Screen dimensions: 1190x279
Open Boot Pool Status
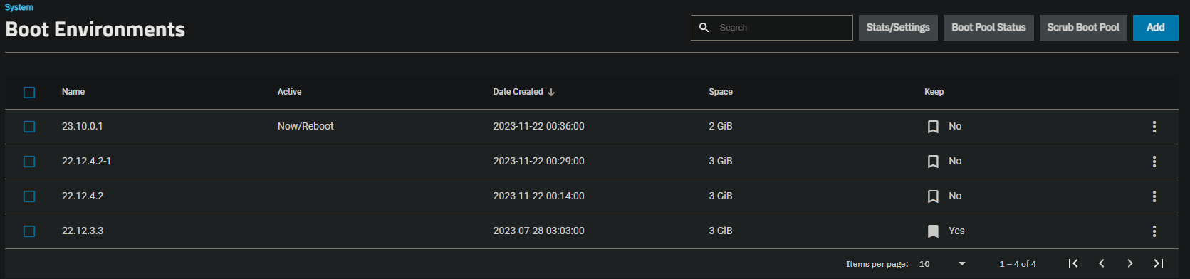[988, 28]
